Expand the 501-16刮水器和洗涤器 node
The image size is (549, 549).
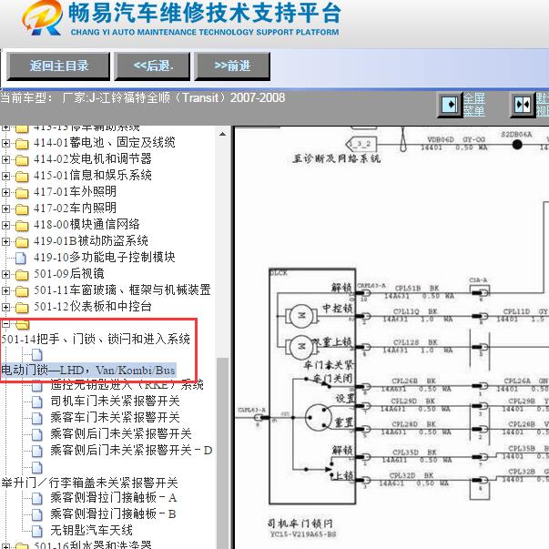[x=5, y=546]
